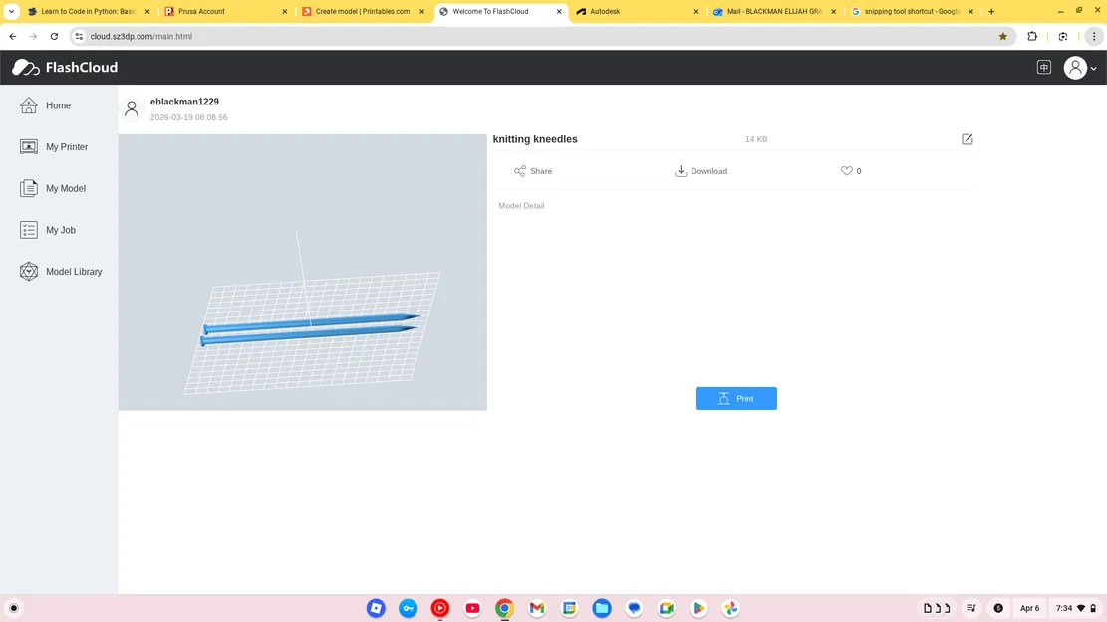Share the knitting kneedles model
This screenshot has height=622, width=1107.
coord(533,171)
